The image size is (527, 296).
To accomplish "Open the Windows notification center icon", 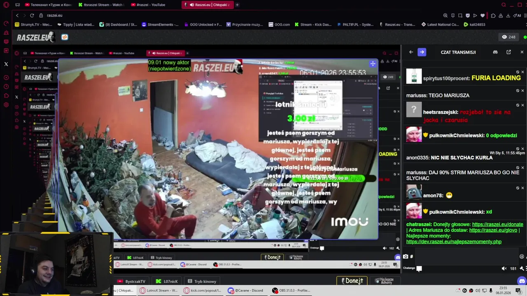I will click(x=518, y=291).
